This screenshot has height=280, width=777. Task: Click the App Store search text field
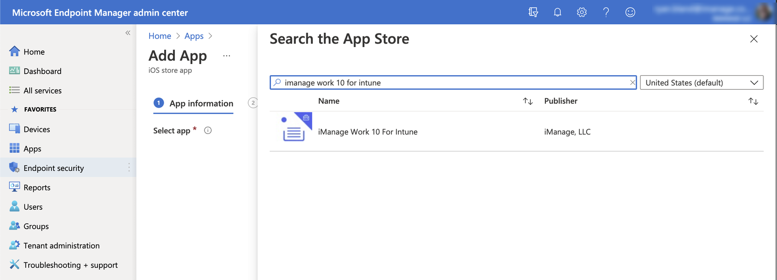[453, 82]
